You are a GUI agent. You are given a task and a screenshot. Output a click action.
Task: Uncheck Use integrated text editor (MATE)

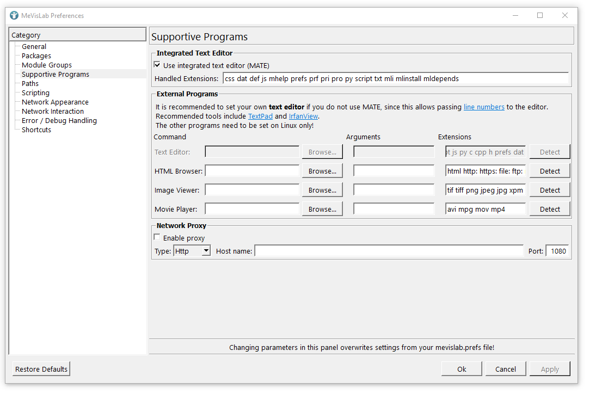pyautogui.click(x=157, y=65)
